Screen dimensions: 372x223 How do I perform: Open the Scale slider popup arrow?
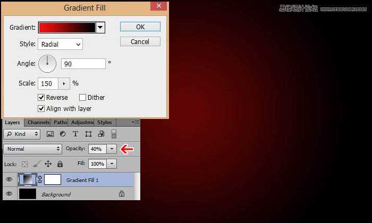click(64, 84)
